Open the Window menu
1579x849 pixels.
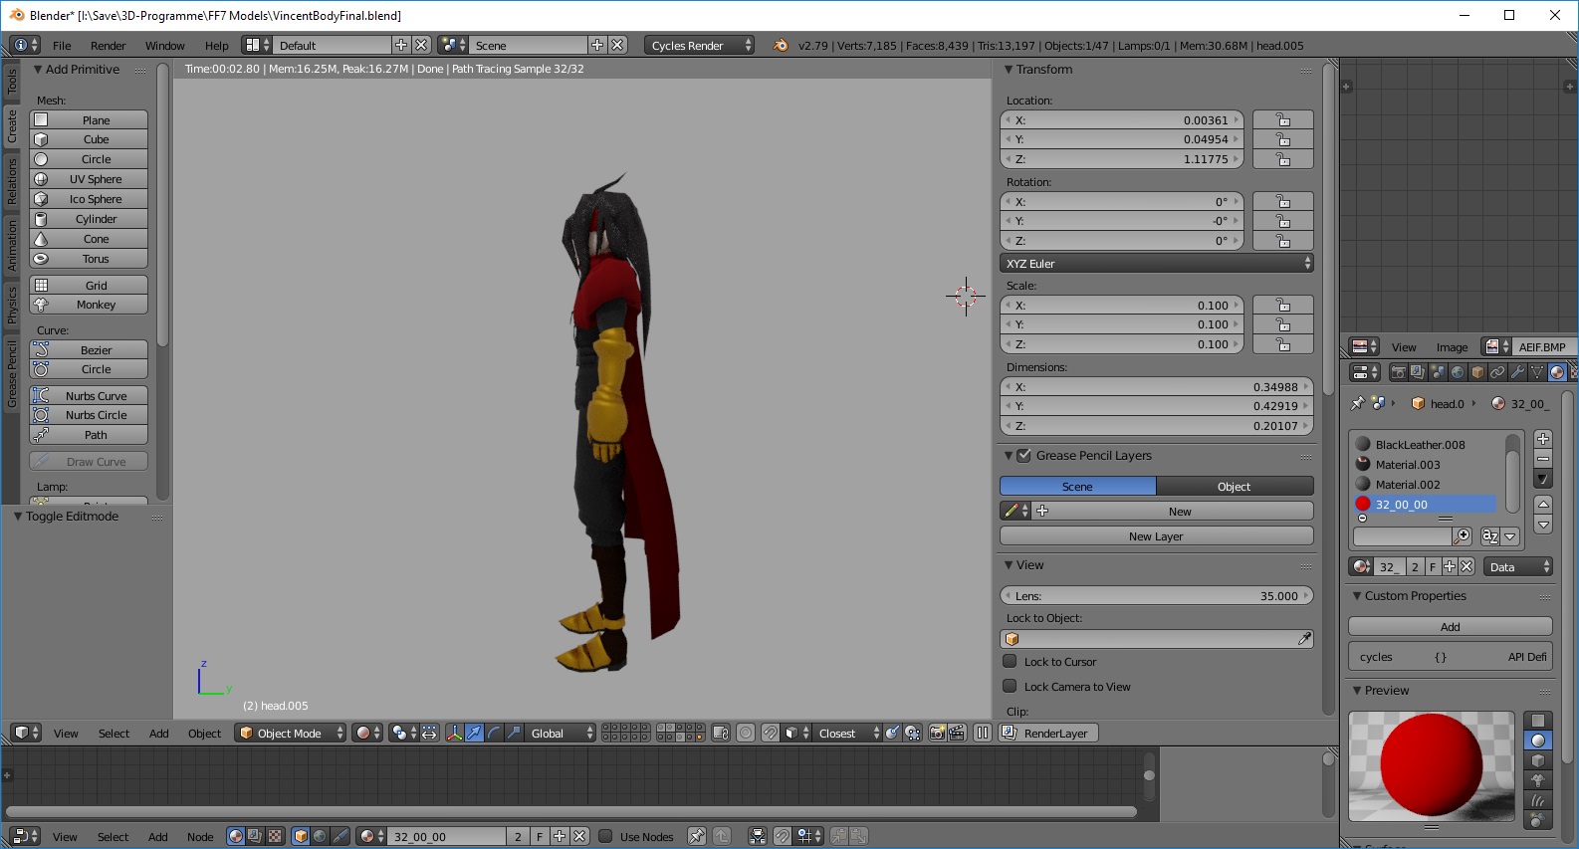164,46
